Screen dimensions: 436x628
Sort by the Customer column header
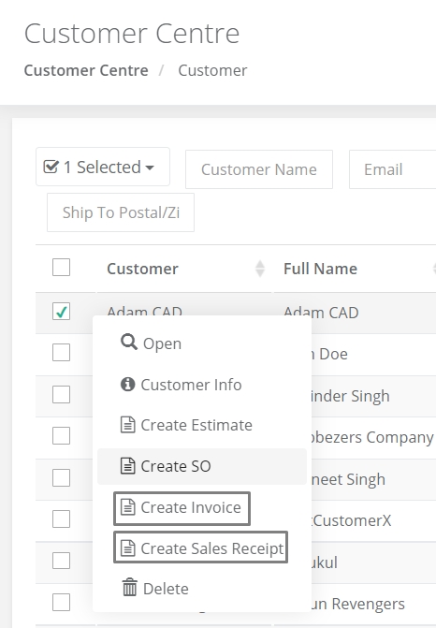pos(142,269)
